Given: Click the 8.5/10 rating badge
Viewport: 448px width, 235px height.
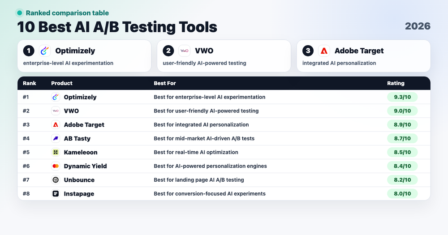Looking at the screenshot, I should 402,152.
